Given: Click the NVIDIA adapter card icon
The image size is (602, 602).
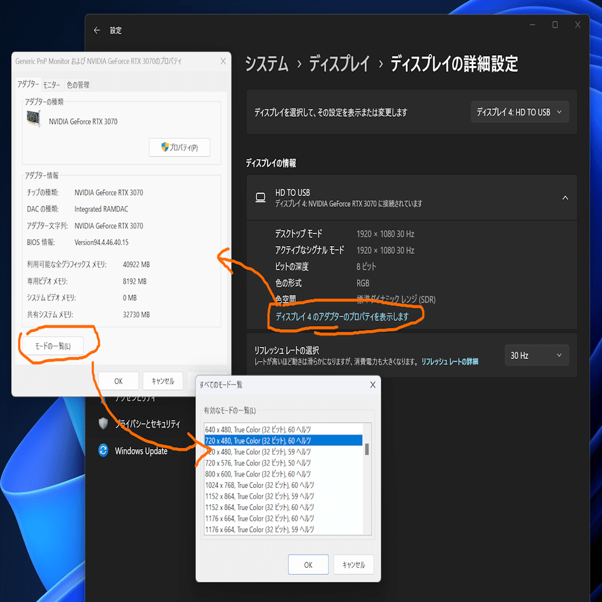Looking at the screenshot, I should tap(34, 119).
